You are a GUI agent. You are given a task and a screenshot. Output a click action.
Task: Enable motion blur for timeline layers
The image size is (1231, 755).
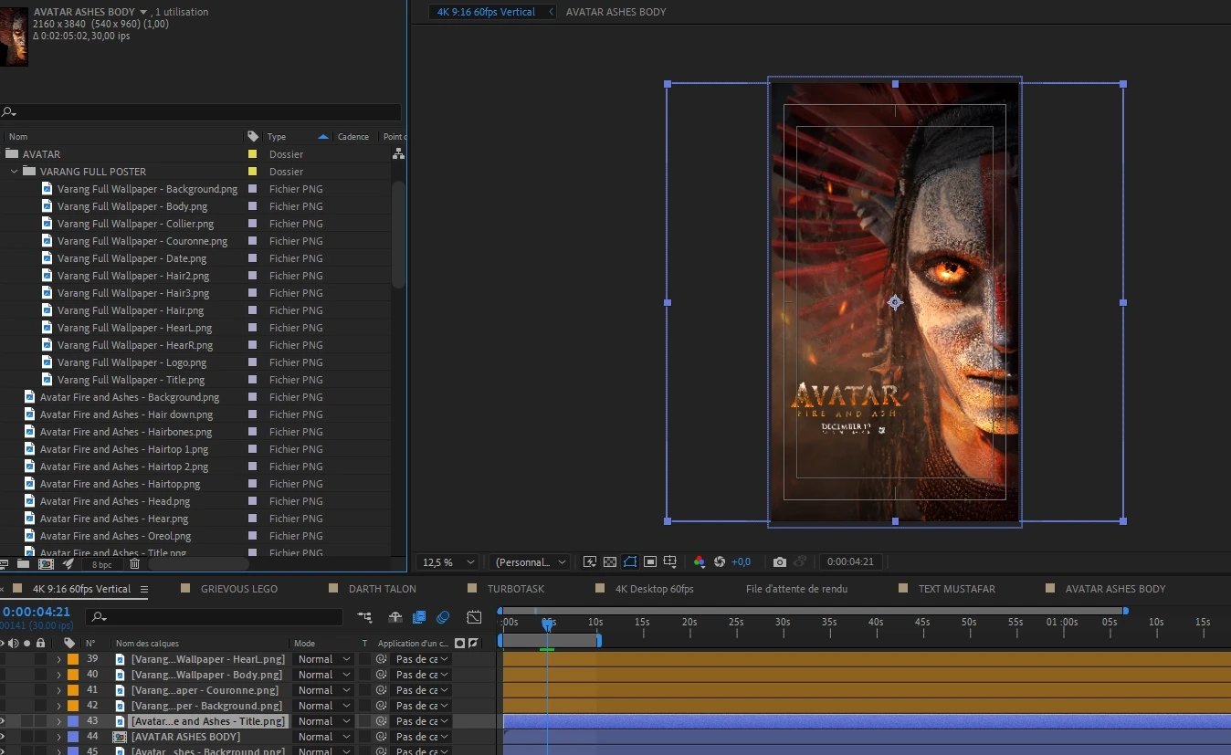point(443,617)
